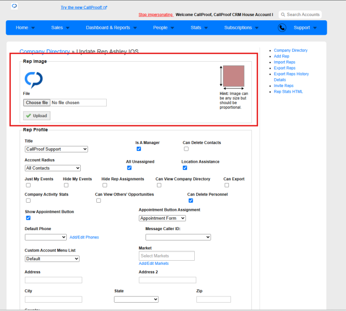346x311 pixels.
Task: Click the external link icon beside Try the new CallProof
Action: coord(105,7)
